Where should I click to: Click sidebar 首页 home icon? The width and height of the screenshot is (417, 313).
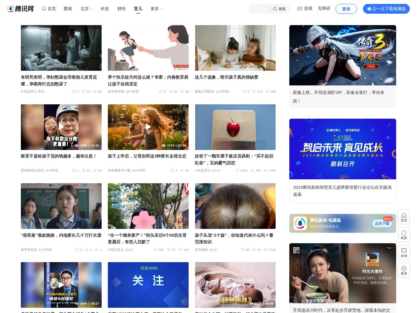[x=404, y=217]
